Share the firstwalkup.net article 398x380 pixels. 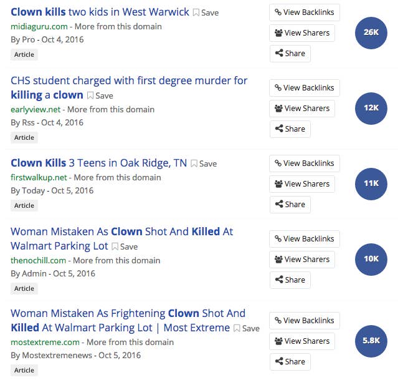coord(290,205)
